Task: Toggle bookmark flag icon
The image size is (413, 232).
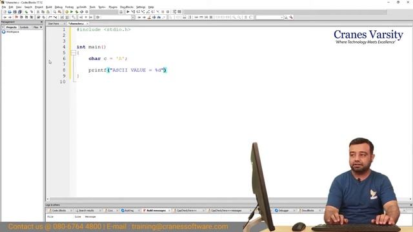Action: coord(16,17)
